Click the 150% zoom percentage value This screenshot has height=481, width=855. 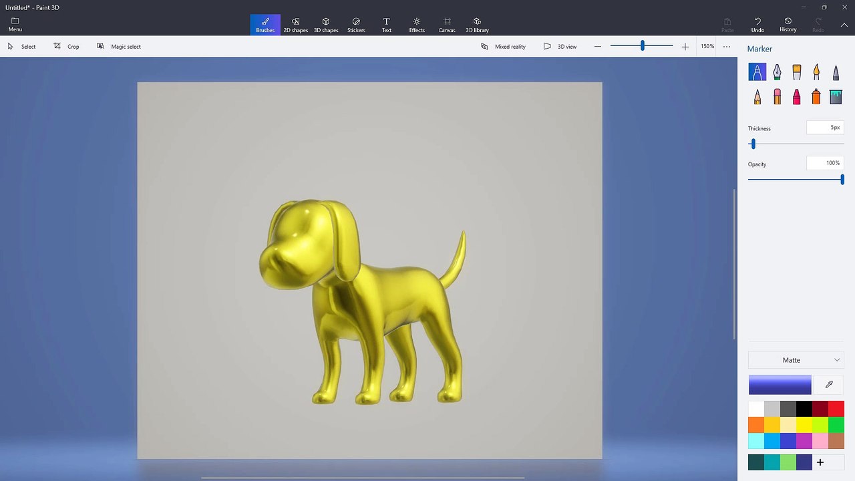(707, 46)
